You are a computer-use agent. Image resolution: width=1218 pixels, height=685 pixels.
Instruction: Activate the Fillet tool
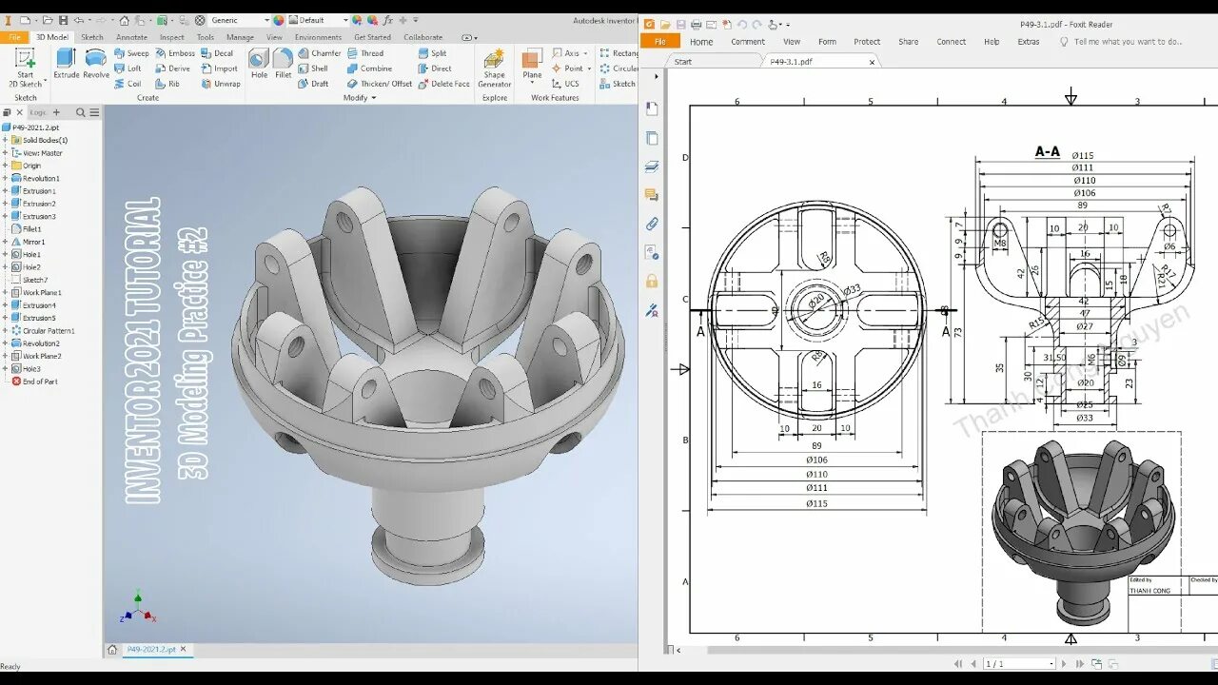point(284,63)
